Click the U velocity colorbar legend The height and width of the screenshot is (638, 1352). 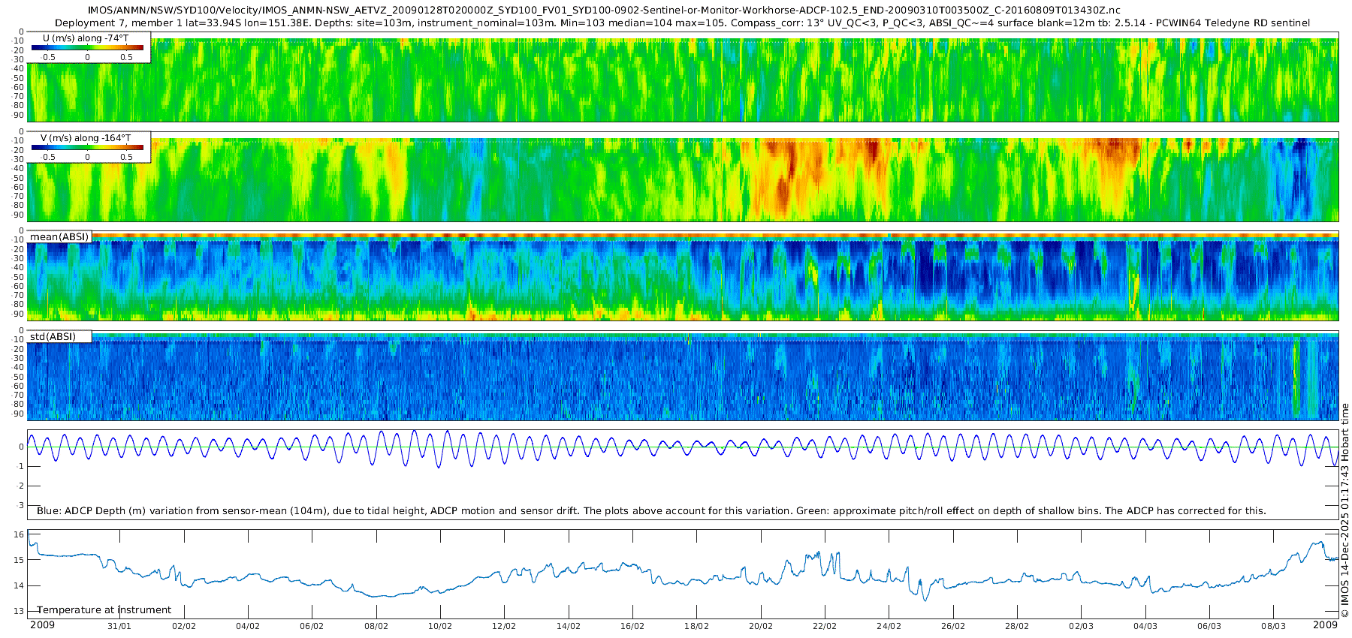pos(89,47)
